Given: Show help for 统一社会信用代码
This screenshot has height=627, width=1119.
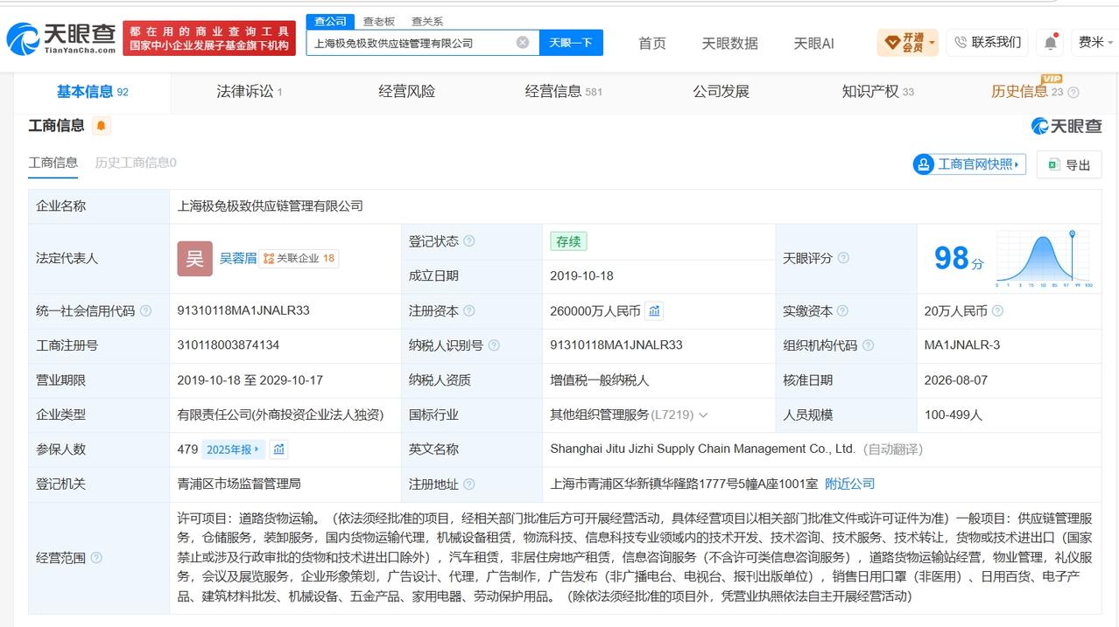Looking at the screenshot, I should [145, 310].
